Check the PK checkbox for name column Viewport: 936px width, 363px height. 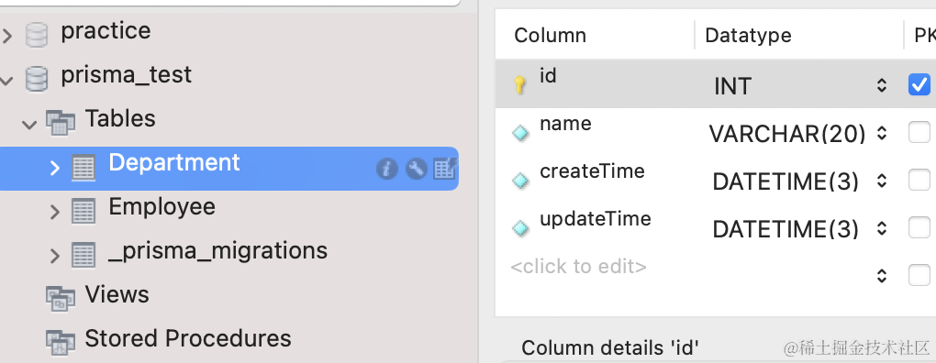tap(919, 132)
